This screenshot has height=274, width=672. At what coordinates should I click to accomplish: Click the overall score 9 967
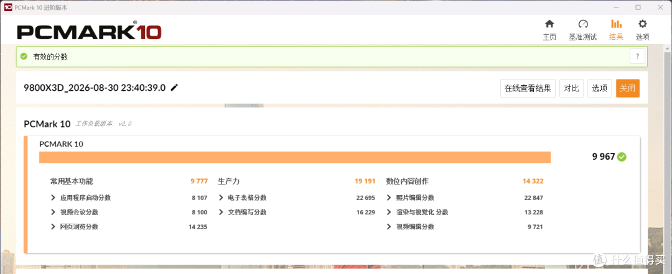(x=604, y=157)
